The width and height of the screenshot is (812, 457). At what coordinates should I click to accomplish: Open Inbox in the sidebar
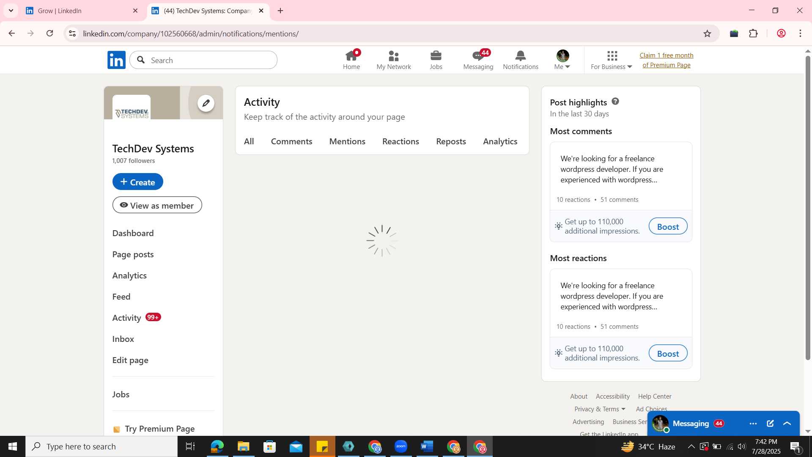[x=123, y=339]
